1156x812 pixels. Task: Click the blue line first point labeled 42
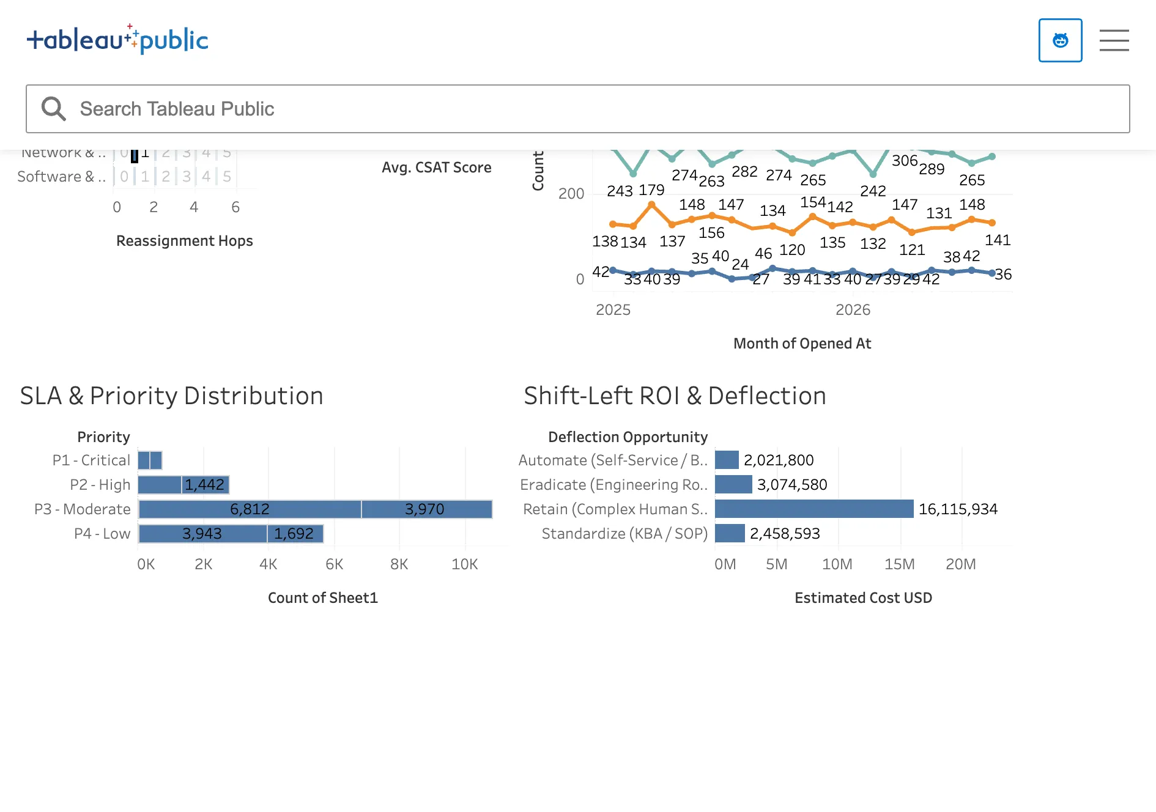pyautogui.click(x=613, y=270)
